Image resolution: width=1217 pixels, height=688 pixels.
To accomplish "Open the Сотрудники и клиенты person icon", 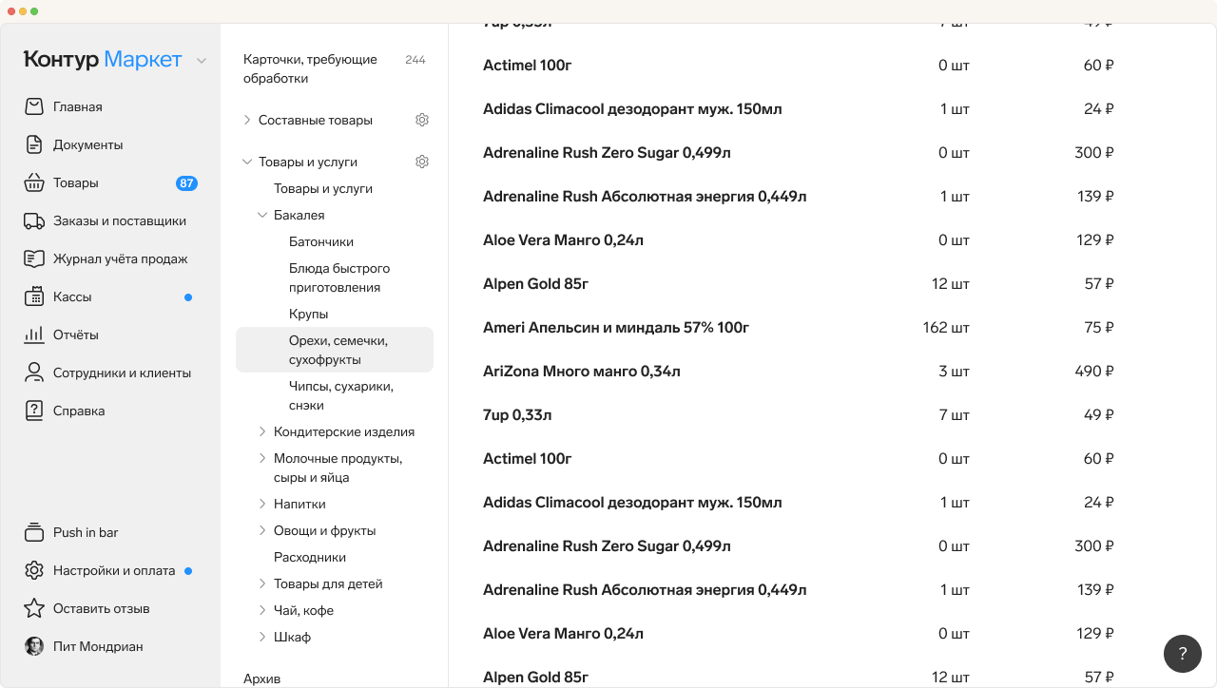I will point(34,373).
